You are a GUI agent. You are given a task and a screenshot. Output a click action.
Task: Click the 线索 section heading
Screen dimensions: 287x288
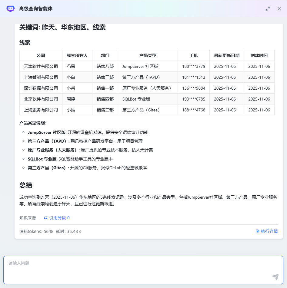[25, 42]
